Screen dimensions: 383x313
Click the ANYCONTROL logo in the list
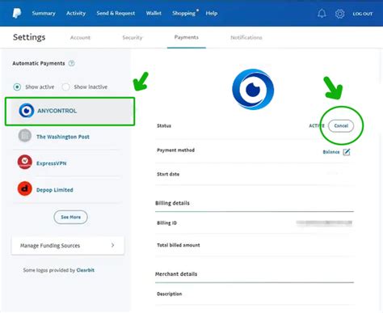[x=27, y=111]
